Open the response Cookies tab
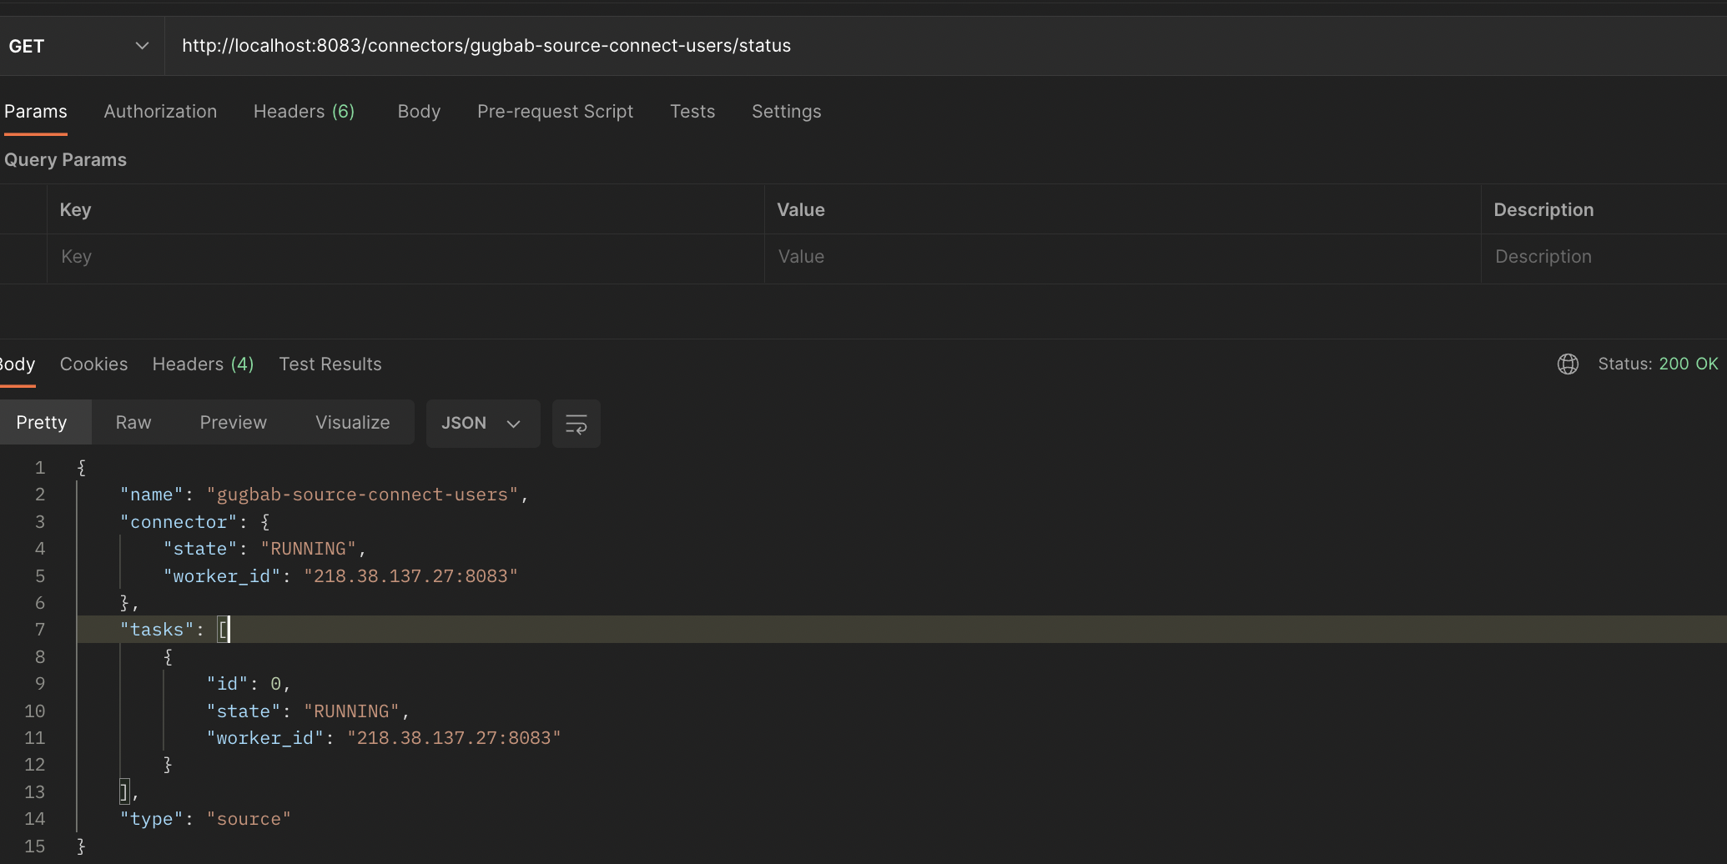The width and height of the screenshot is (1727, 864). click(93, 364)
